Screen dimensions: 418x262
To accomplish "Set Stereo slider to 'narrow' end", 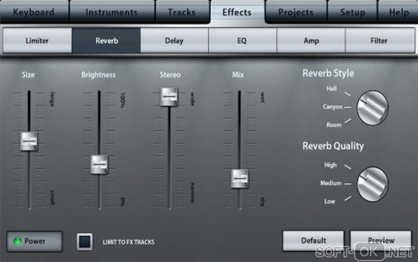I will [x=193, y=193].
